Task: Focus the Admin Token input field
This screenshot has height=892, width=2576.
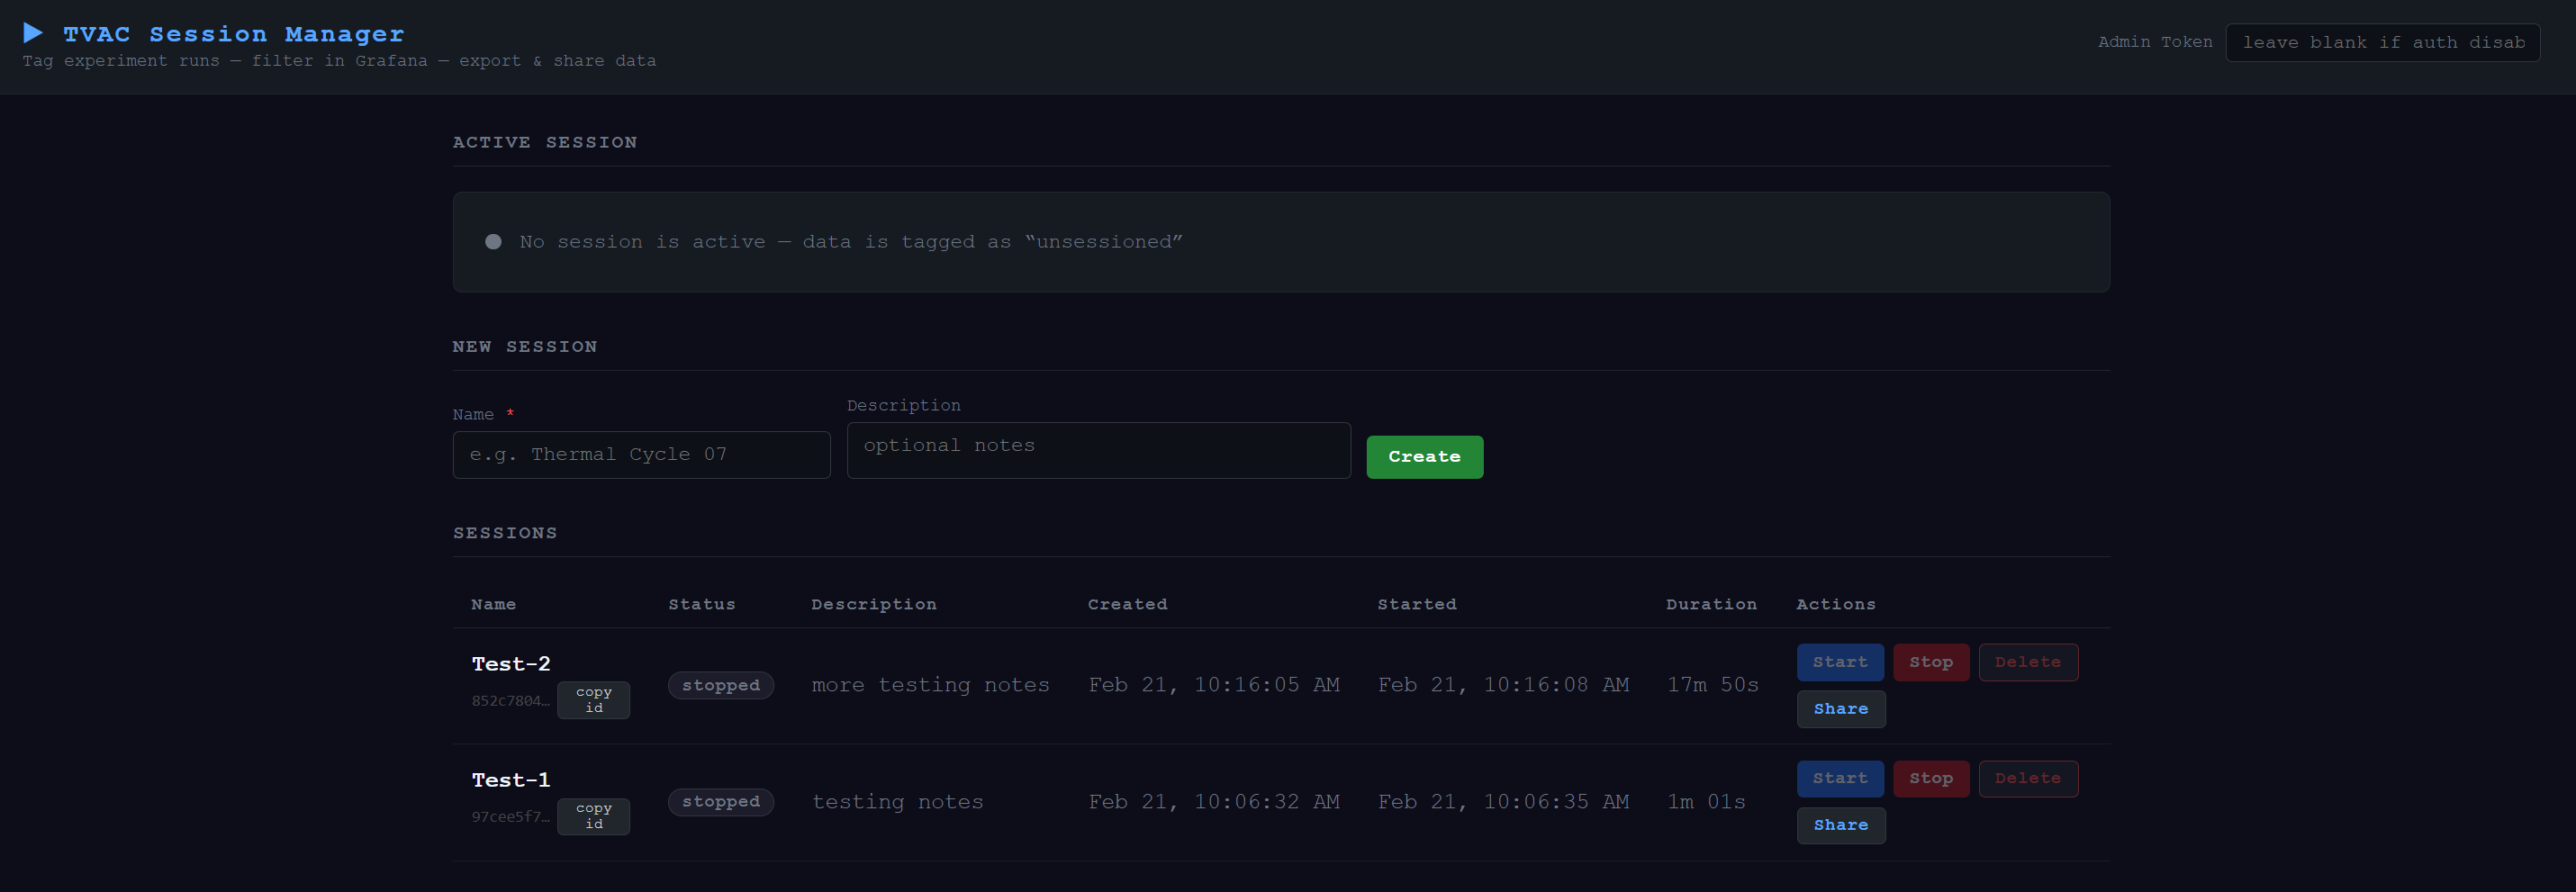Action: pos(2382,43)
